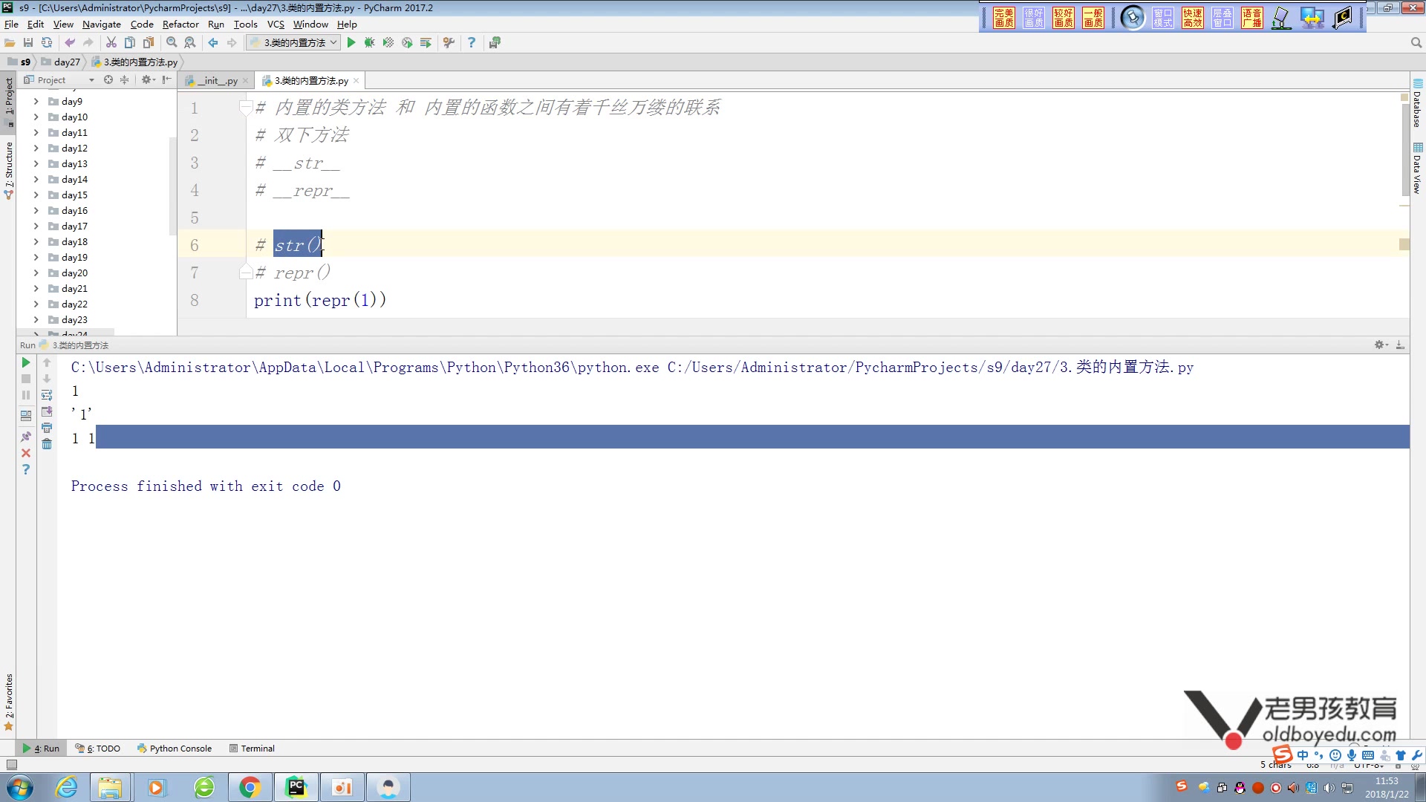Click the Debug bug icon in toolbar
Image resolution: width=1426 pixels, height=802 pixels.
(369, 42)
